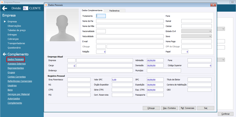236x117 pixels.
Task: Click the CL division code box
Action: 26,8
